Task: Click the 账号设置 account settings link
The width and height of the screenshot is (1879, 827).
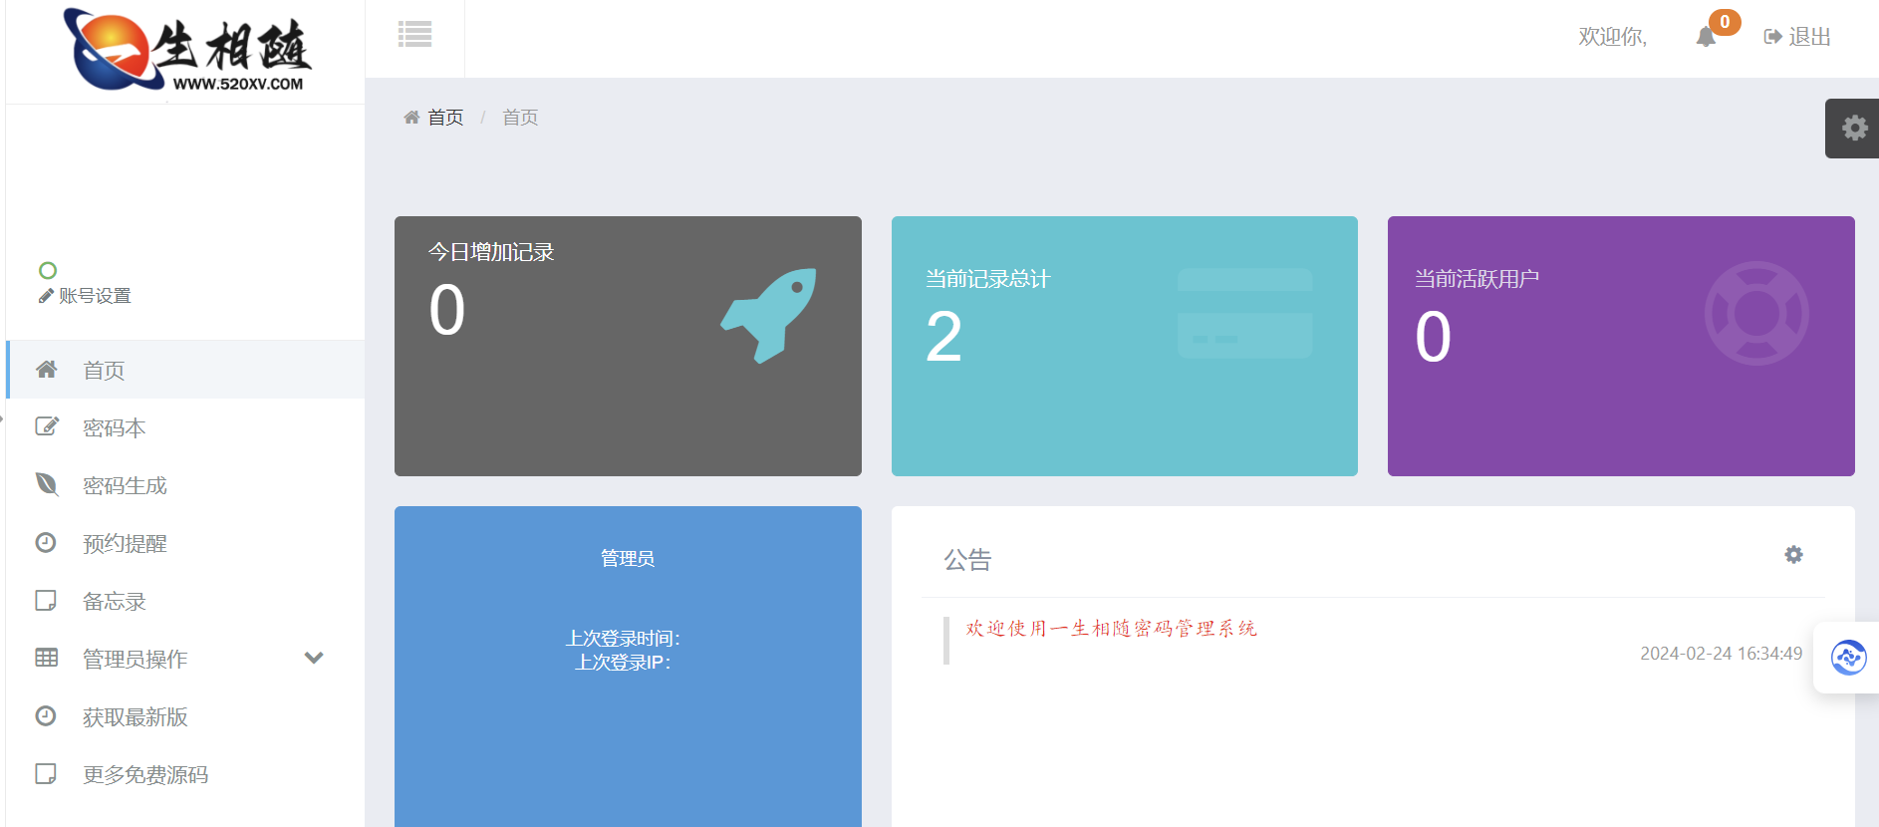Action: [x=86, y=296]
